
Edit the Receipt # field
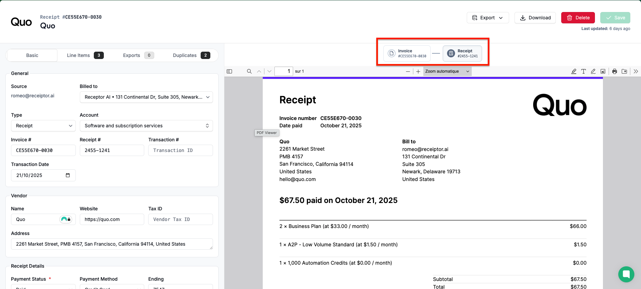112,150
